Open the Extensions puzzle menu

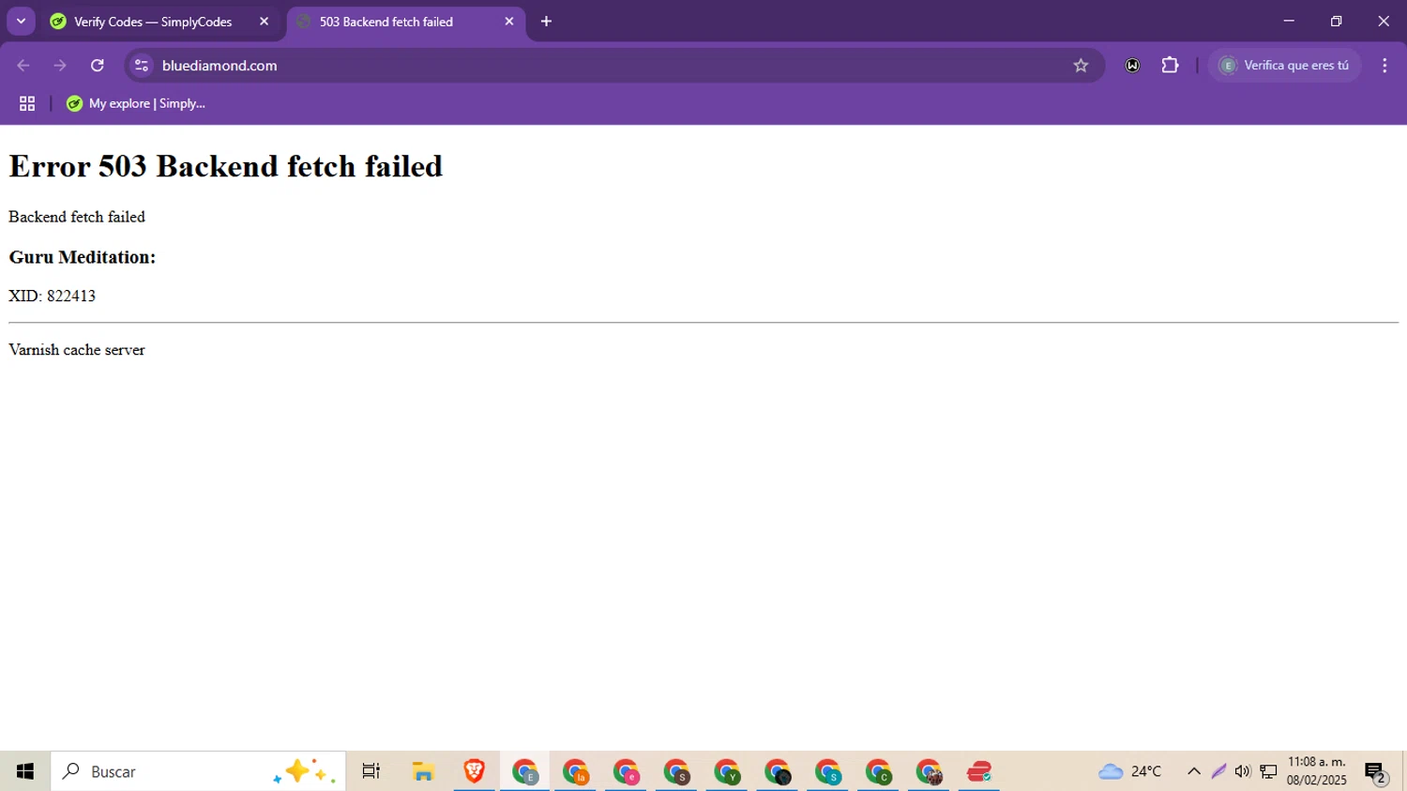[1170, 66]
